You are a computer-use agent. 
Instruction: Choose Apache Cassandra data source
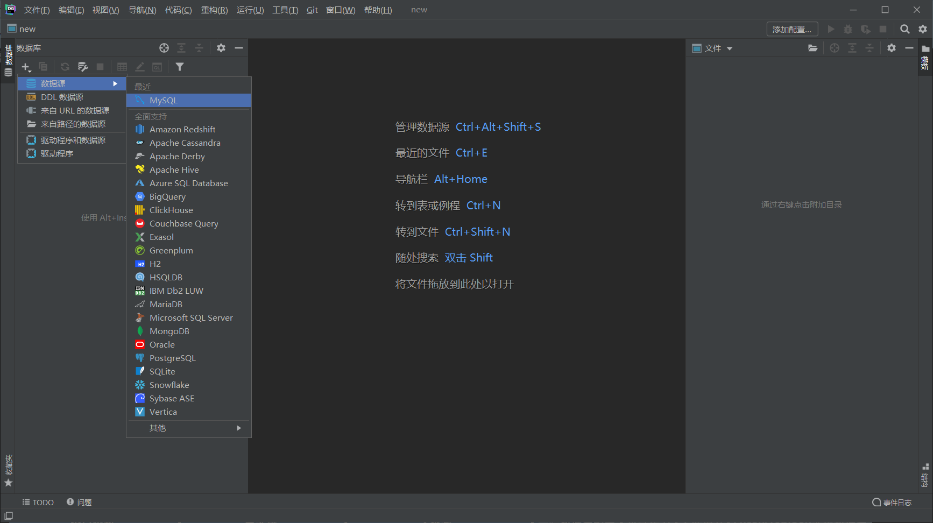tap(189, 143)
